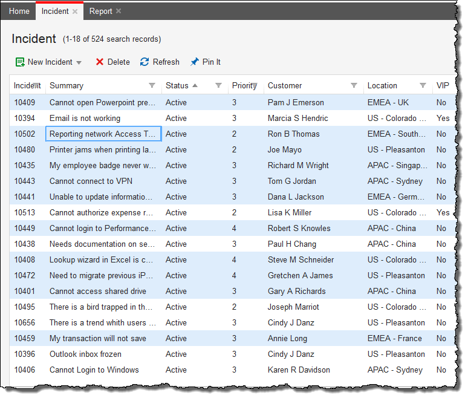The height and width of the screenshot is (398, 468).
Task: Open the Incident column filter
Action: [36, 85]
